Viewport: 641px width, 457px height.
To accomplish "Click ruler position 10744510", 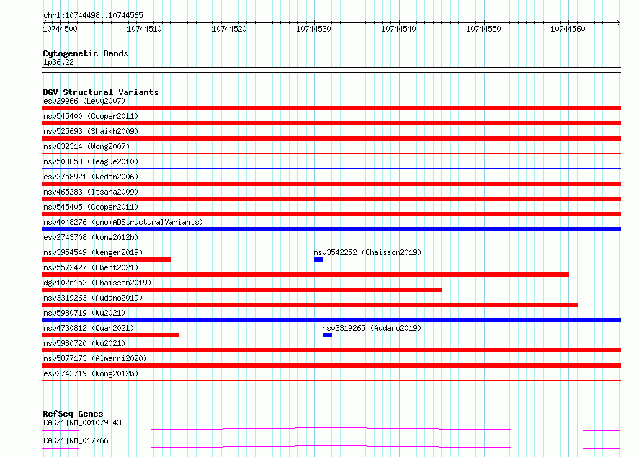I will pyautogui.click(x=144, y=29).
